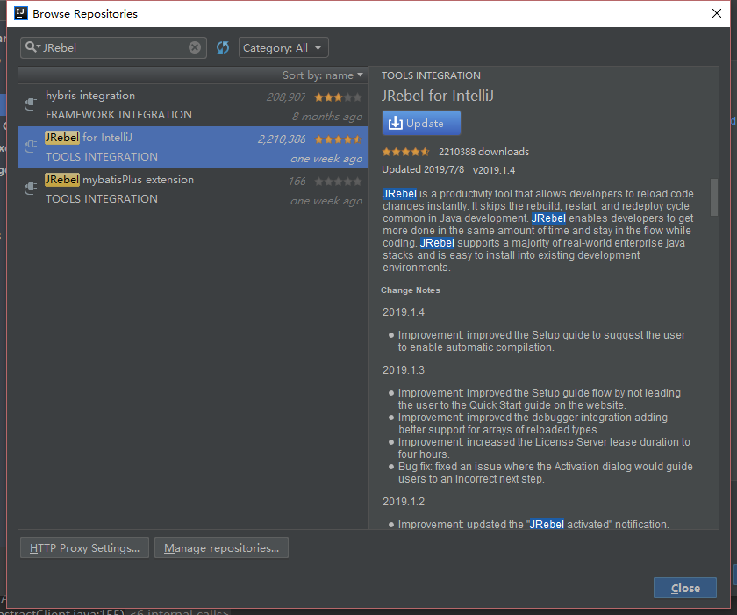Clear the JRebel search text

pyautogui.click(x=195, y=47)
